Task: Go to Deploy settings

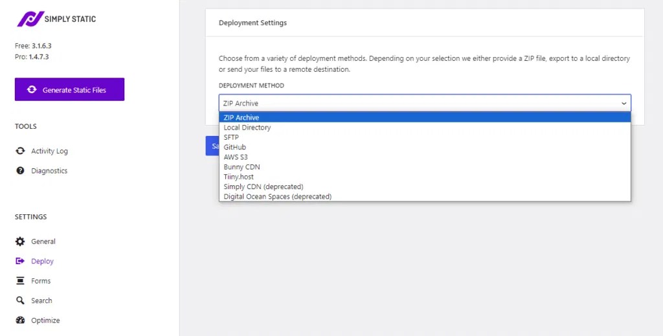Action: click(x=42, y=261)
